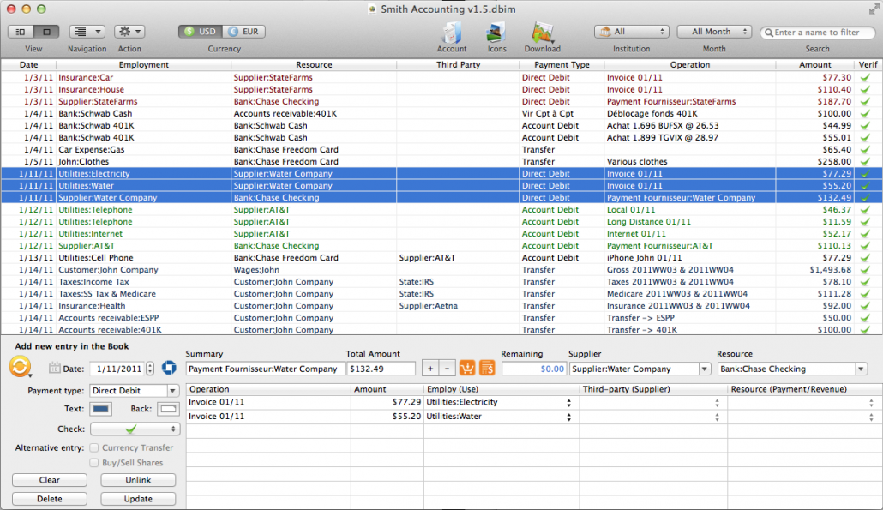Viewport: 883px width, 510px height.
Task: Click the Clear button
Action: click(x=50, y=480)
